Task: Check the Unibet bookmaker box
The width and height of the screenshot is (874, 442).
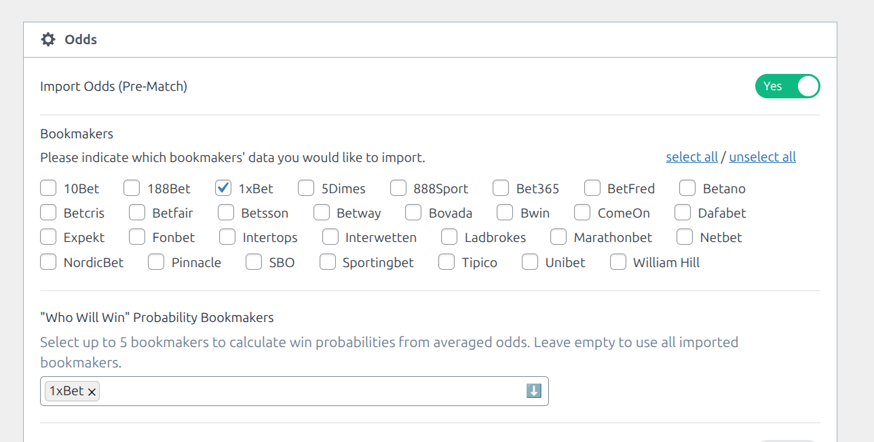Action: 530,262
